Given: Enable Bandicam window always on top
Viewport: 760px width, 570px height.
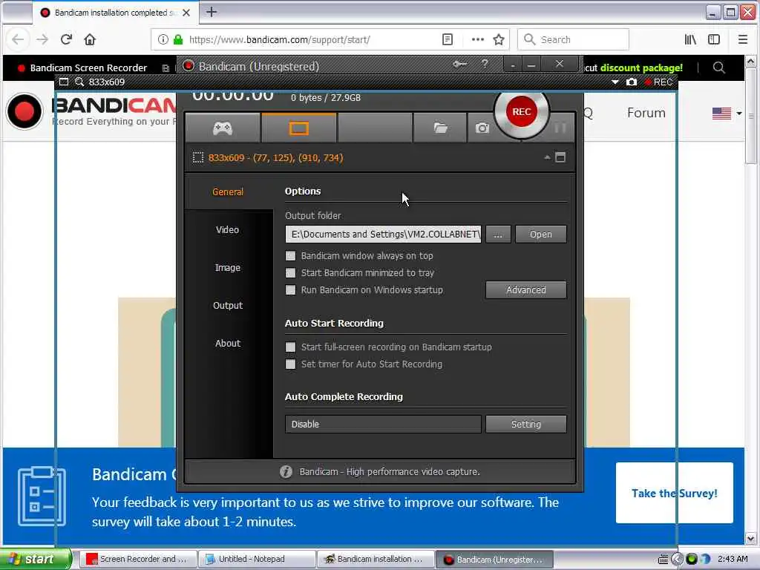Looking at the screenshot, I should pos(290,255).
